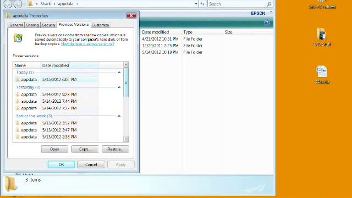Image resolution: width=352 pixels, height=198 pixels.
Task: Click the Explorer Back arrow
Action: coord(8,3)
